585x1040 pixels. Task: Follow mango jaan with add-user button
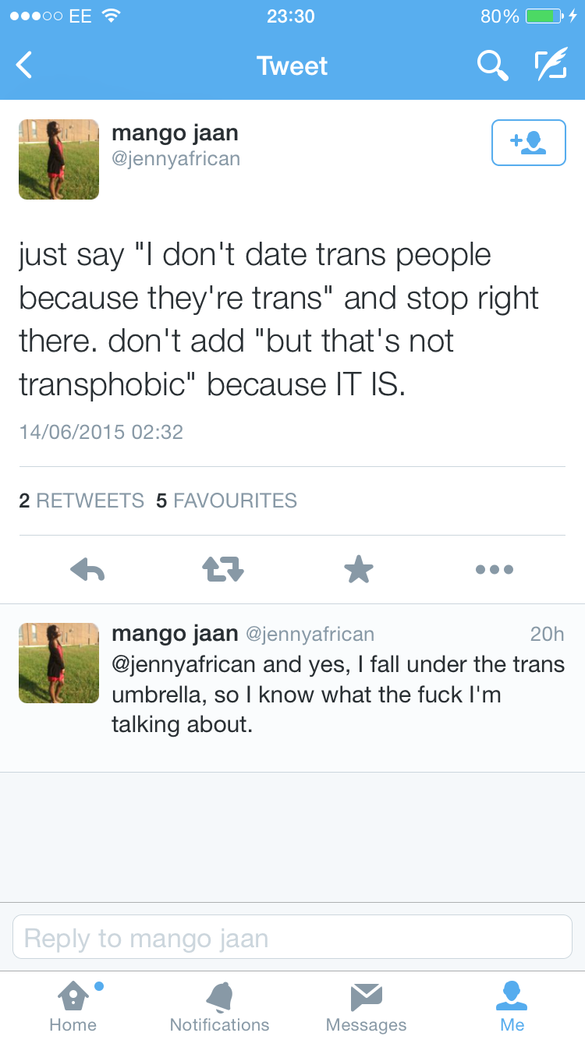point(528,143)
